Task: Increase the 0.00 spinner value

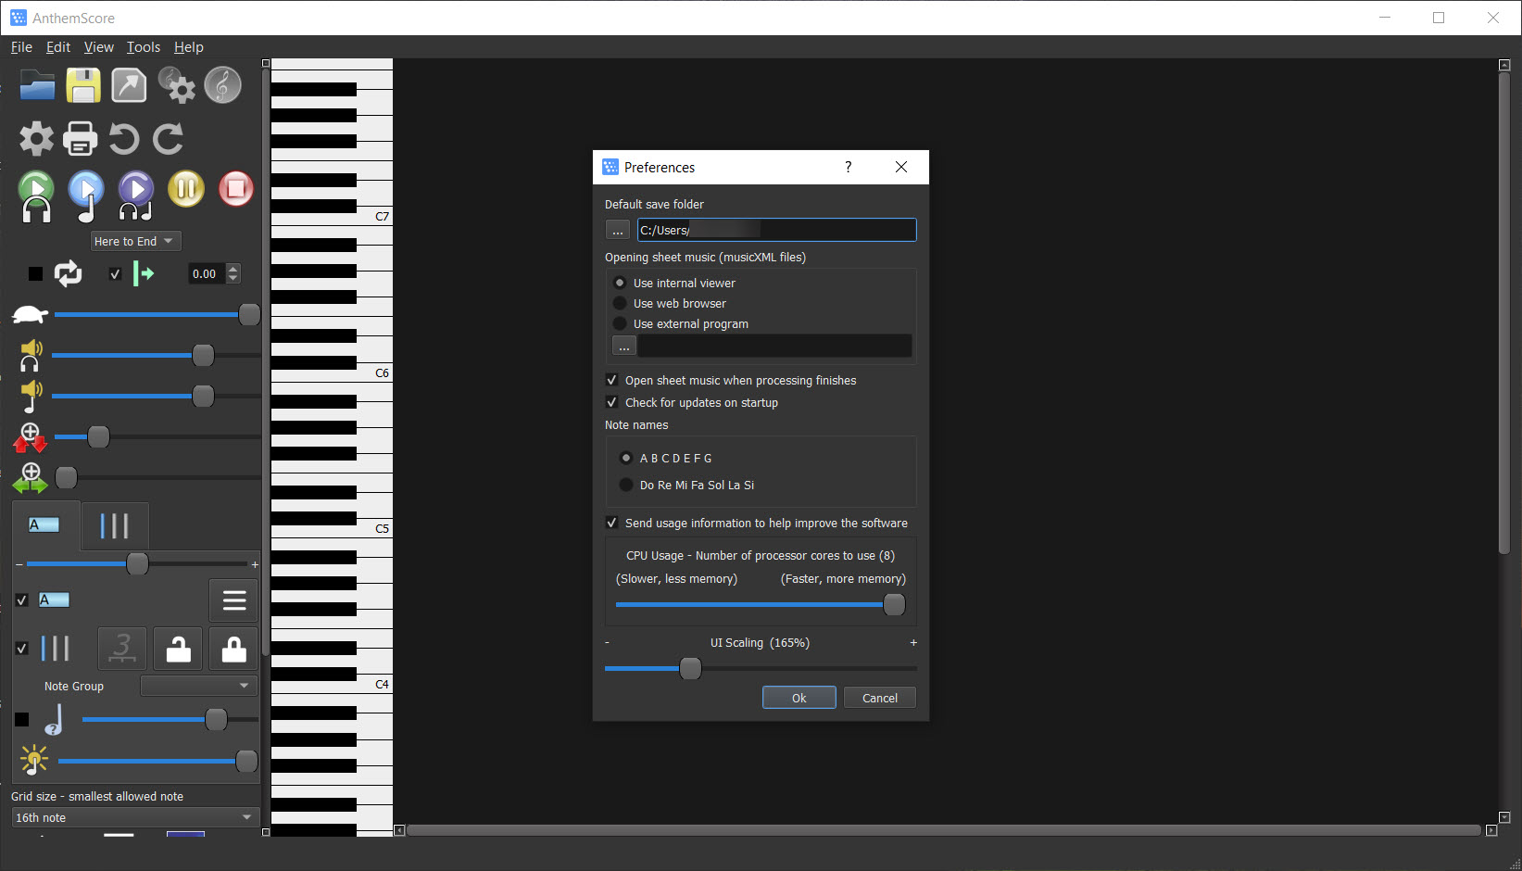Action: (233, 269)
